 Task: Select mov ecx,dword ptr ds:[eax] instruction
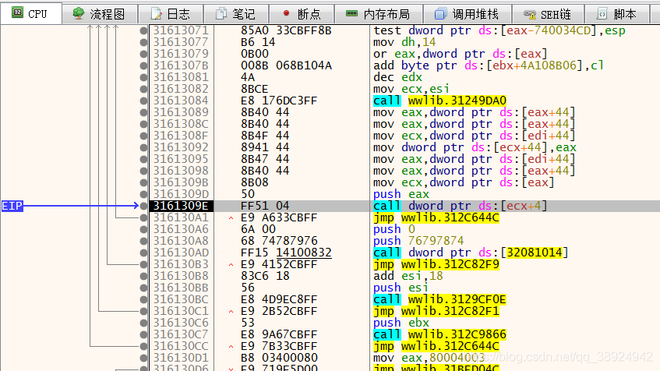coord(464,182)
